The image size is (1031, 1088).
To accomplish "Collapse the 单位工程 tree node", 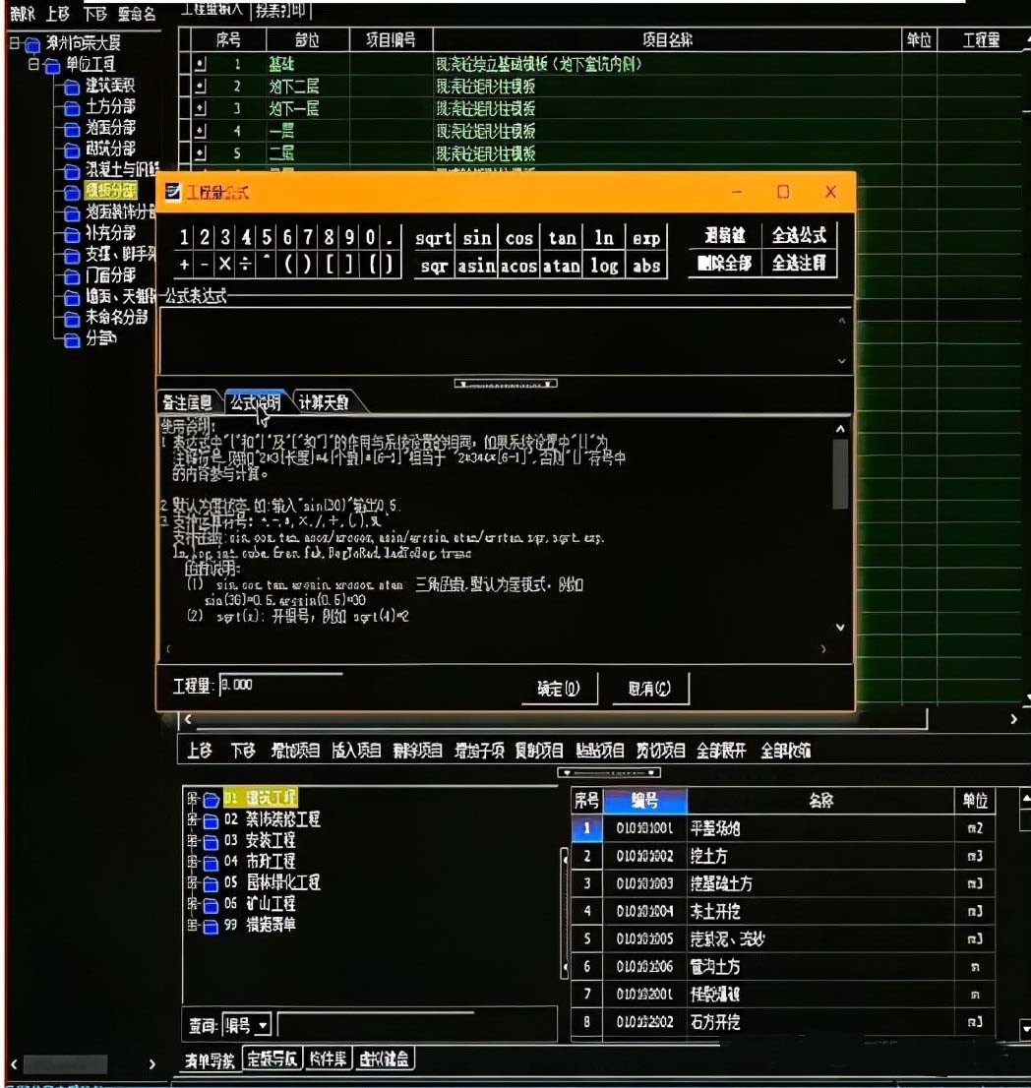I will pyautogui.click(x=33, y=65).
